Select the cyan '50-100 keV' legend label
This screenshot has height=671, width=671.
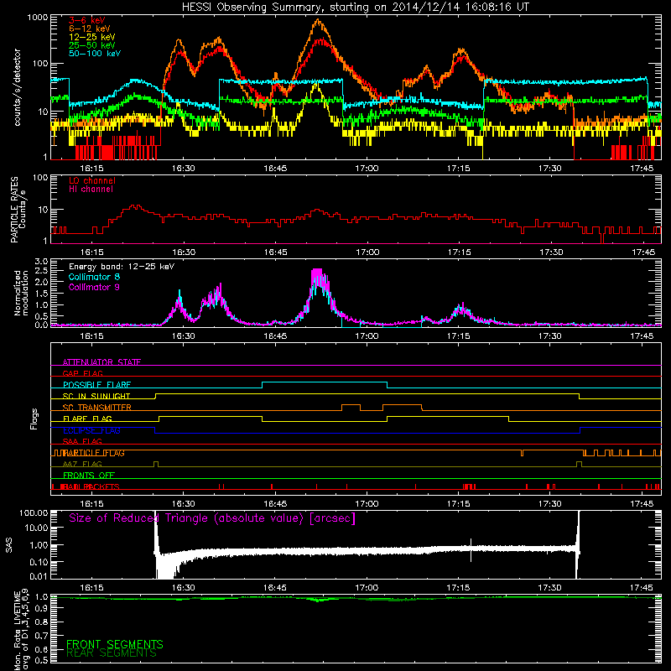click(94, 54)
